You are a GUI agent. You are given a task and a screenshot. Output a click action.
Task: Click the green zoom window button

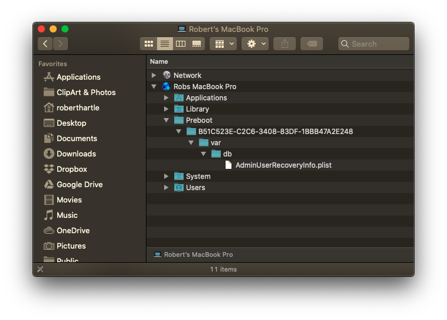click(65, 29)
